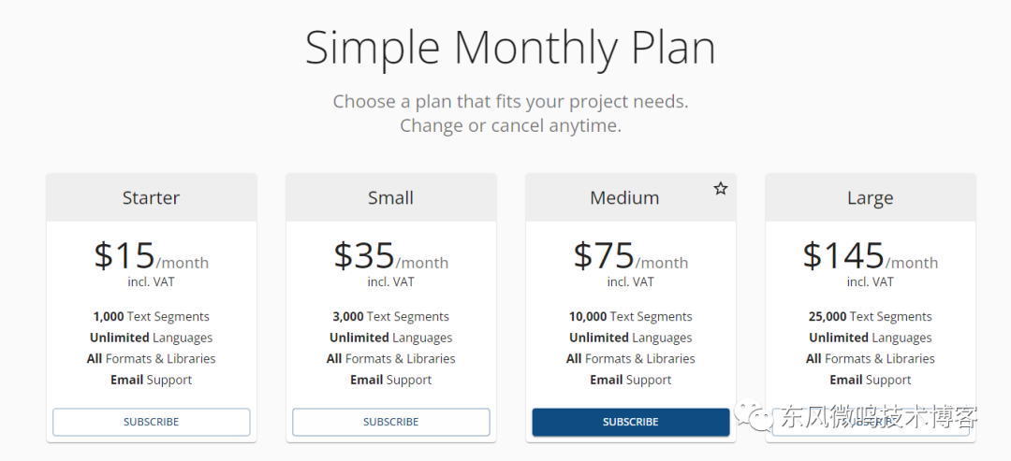
Task: Select the Small plan header
Action: tap(390, 197)
